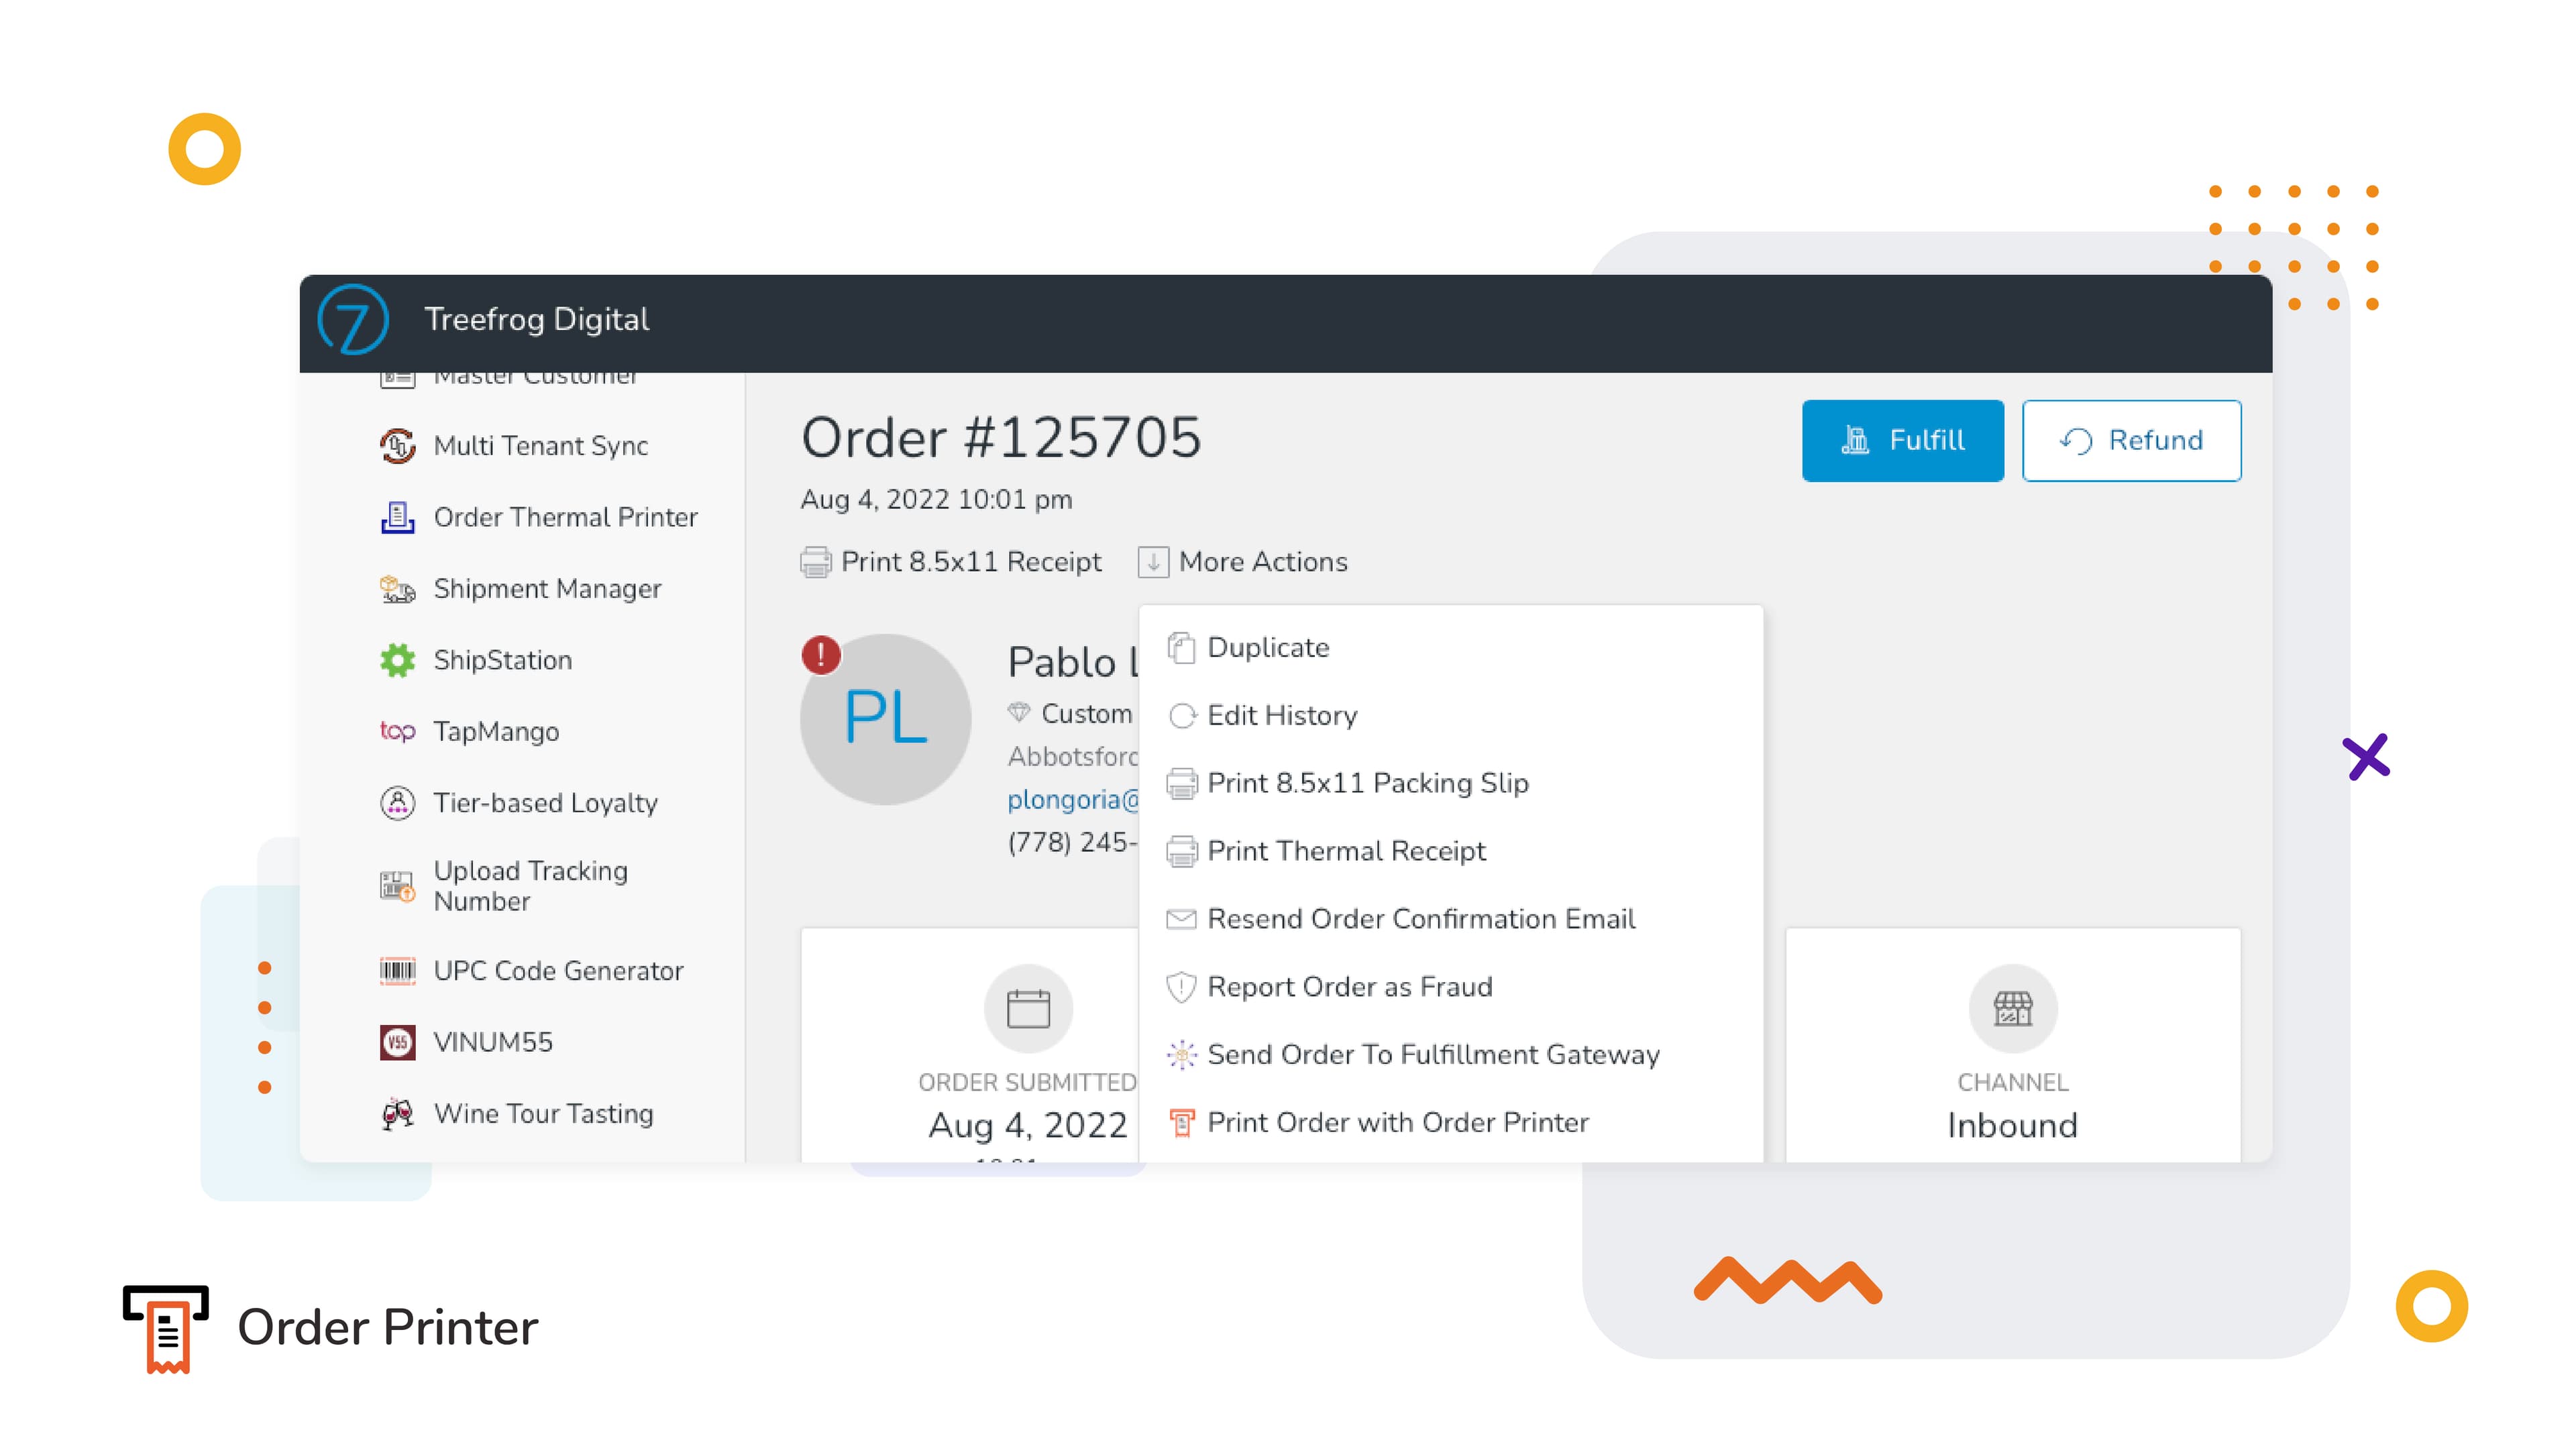Click the Thermal Receipt printer icon

(1181, 851)
